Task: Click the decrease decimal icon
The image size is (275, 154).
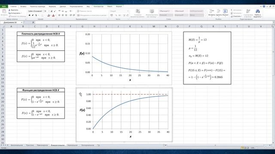Action: point(128,15)
